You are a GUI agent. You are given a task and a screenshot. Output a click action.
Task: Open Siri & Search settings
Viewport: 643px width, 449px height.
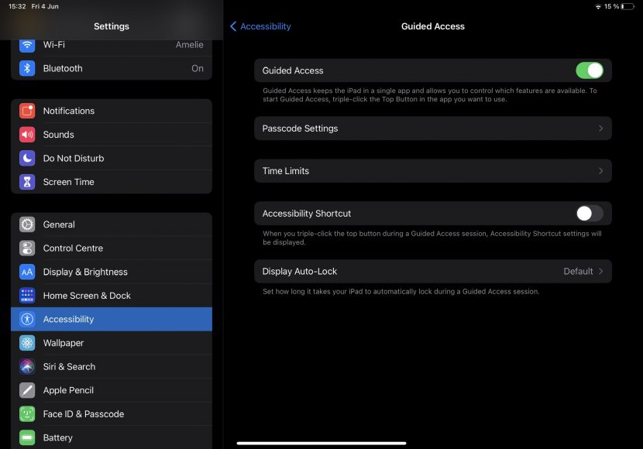pos(112,367)
